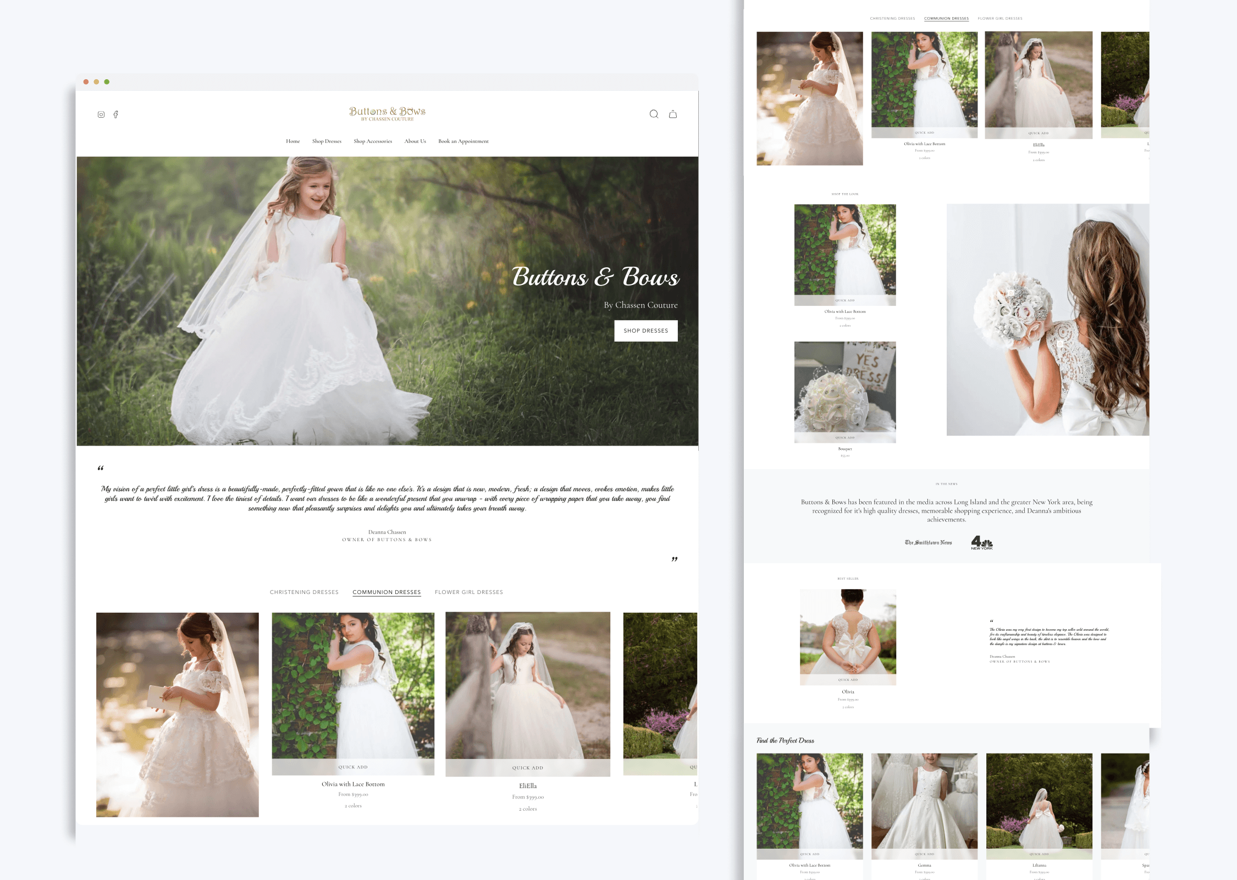1237x880 pixels.
Task: Click The Smithtown News logo
Action: click(x=928, y=543)
